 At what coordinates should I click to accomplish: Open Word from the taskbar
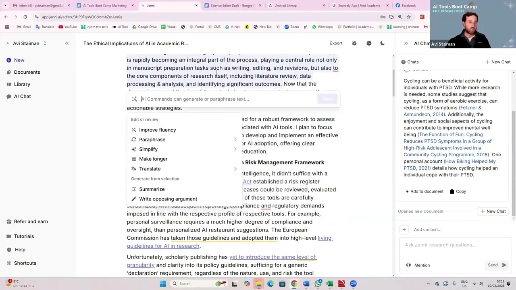[306, 284]
